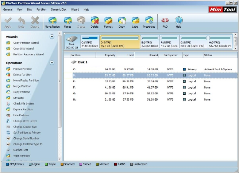239x173 pixels.
Task: Open the Wizard menu
Action: (x=75, y=9)
